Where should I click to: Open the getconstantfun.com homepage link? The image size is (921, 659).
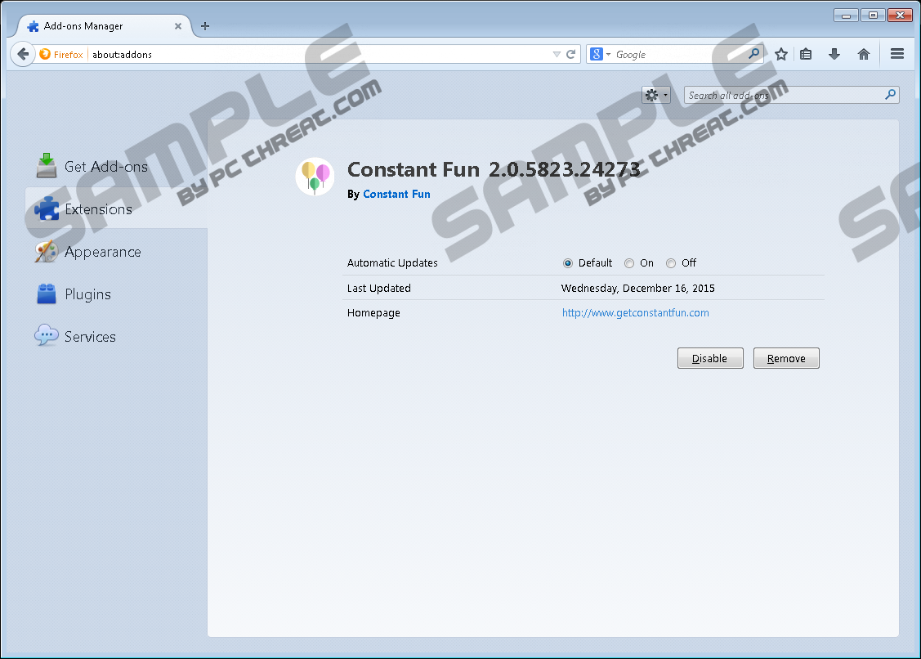pyautogui.click(x=635, y=312)
